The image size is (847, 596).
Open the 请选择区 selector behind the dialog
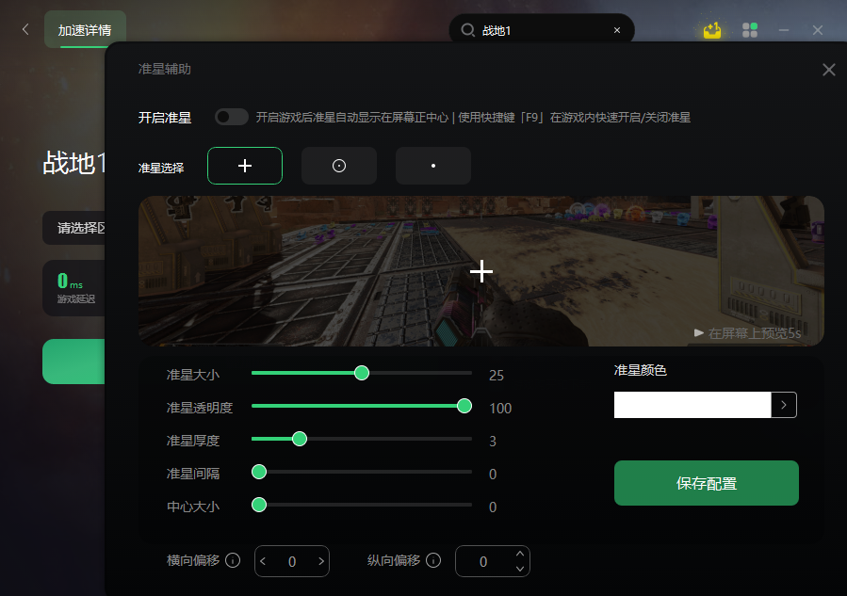(74, 228)
